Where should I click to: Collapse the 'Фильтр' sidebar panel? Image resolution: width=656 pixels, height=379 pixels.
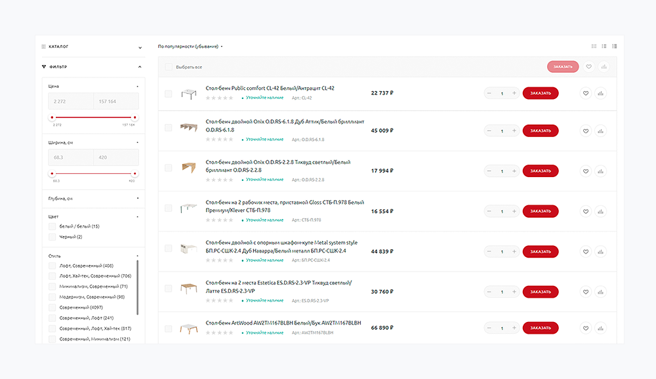coord(140,67)
